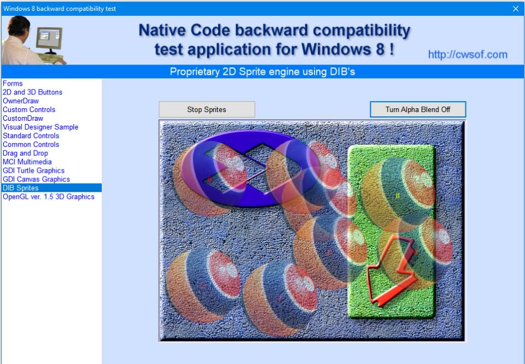Image resolution: width=525 pixels, height=364 pixels.
Task: Select the OwnerDraw list entry
Action: click(21, 101)
